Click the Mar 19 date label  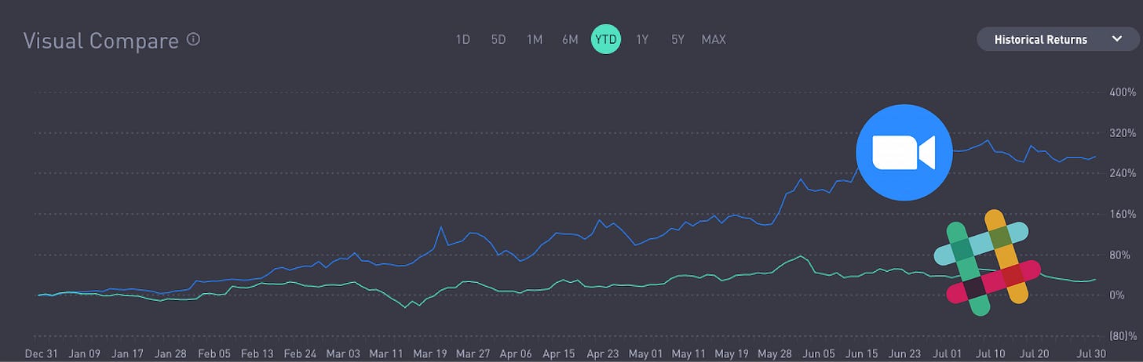430,353
